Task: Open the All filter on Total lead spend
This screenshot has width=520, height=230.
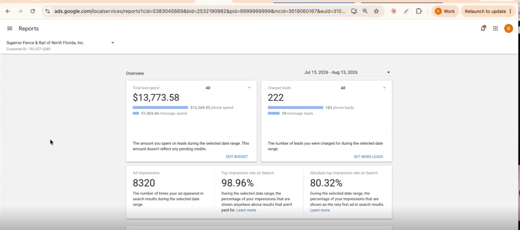Action: coord(228,88)
